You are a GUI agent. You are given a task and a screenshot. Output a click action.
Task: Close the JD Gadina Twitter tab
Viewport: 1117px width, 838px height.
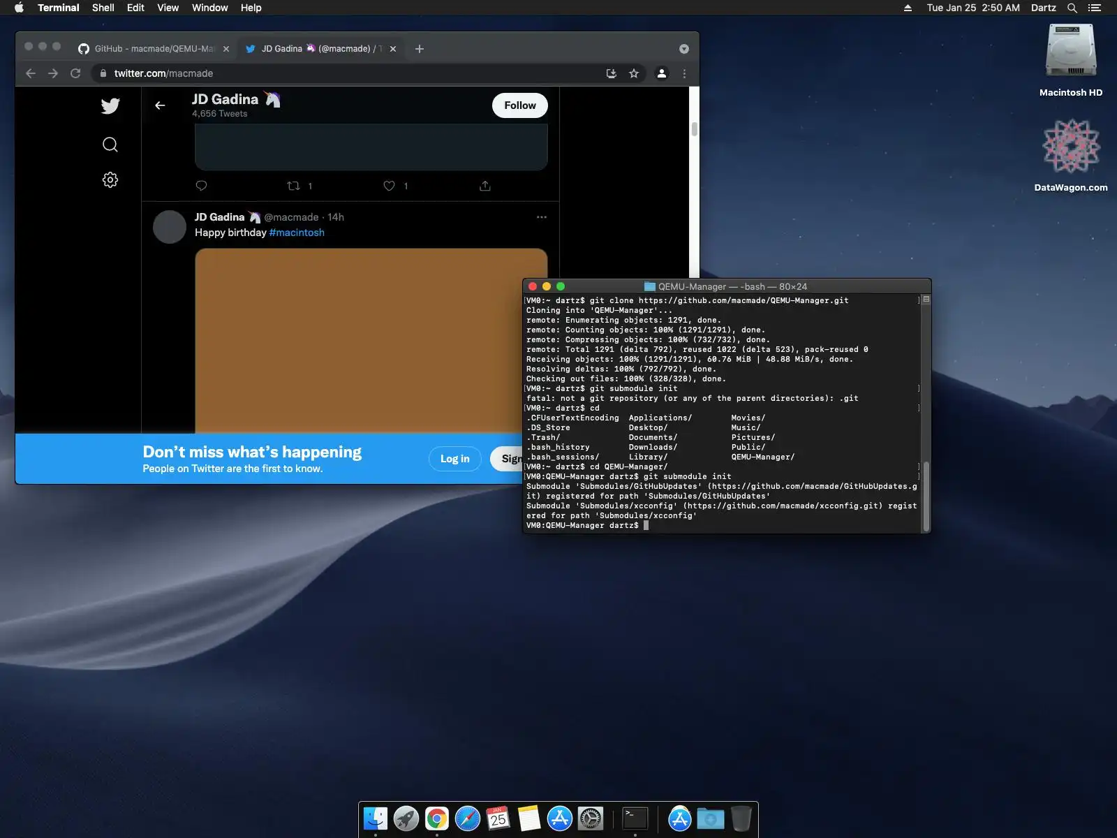(x=393, y=49)
